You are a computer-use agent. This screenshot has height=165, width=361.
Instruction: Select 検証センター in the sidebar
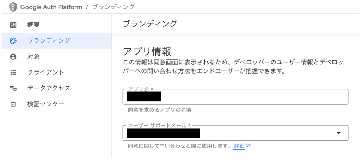coord(57,104)
